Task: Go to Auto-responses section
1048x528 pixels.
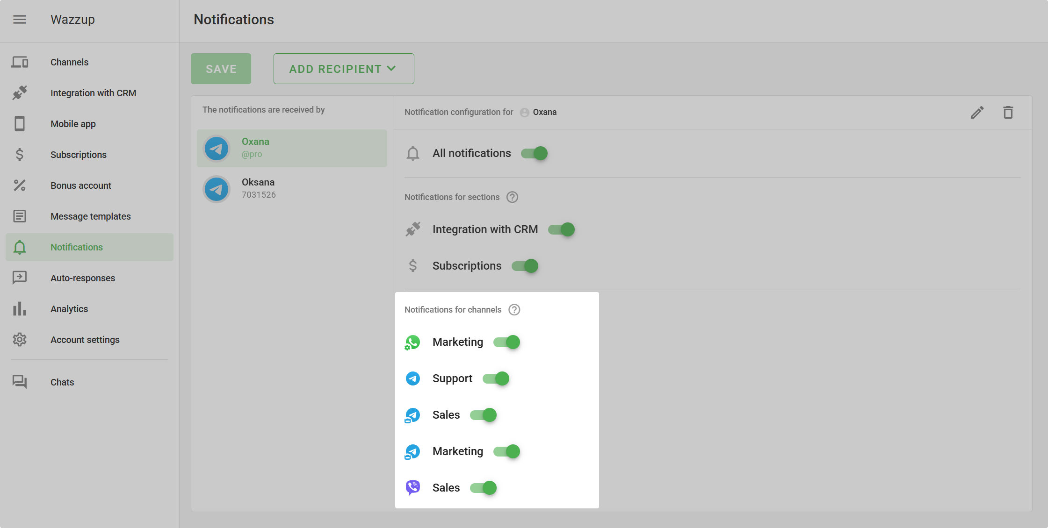Action: [x=89, y=278]
